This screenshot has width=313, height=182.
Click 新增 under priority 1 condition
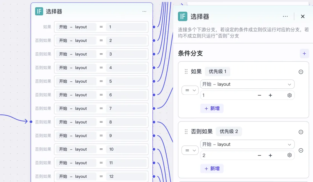212,108
